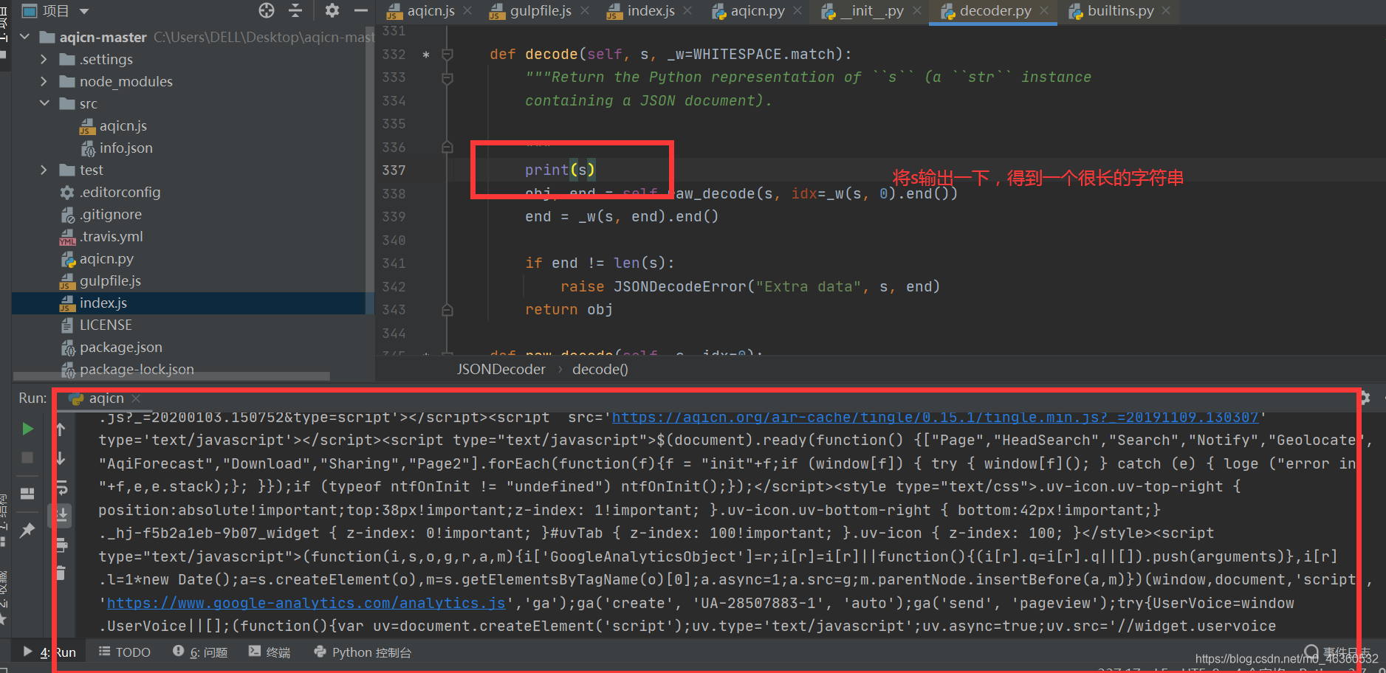Click the down arrow in Run console

click(x=61, y=458)
